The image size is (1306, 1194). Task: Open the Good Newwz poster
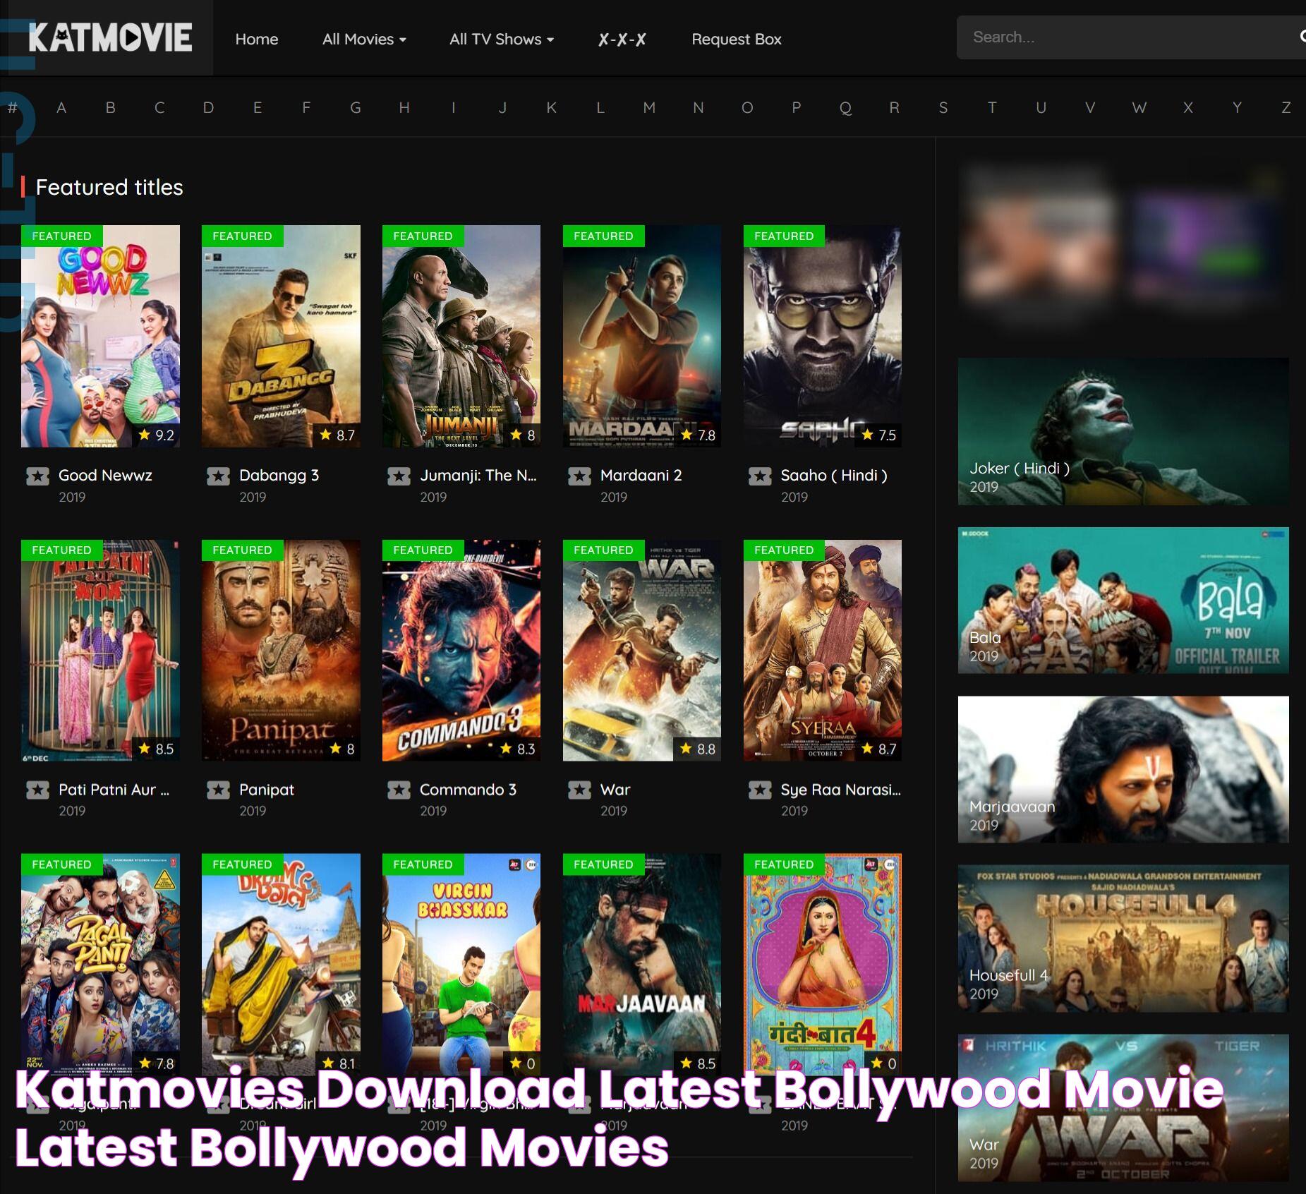(100, 337)
